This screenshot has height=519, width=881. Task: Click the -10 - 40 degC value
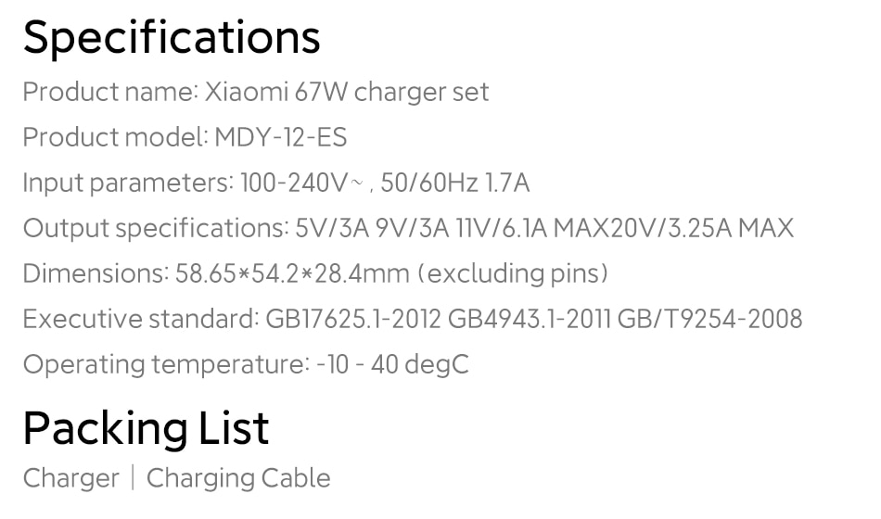(392, 364)
